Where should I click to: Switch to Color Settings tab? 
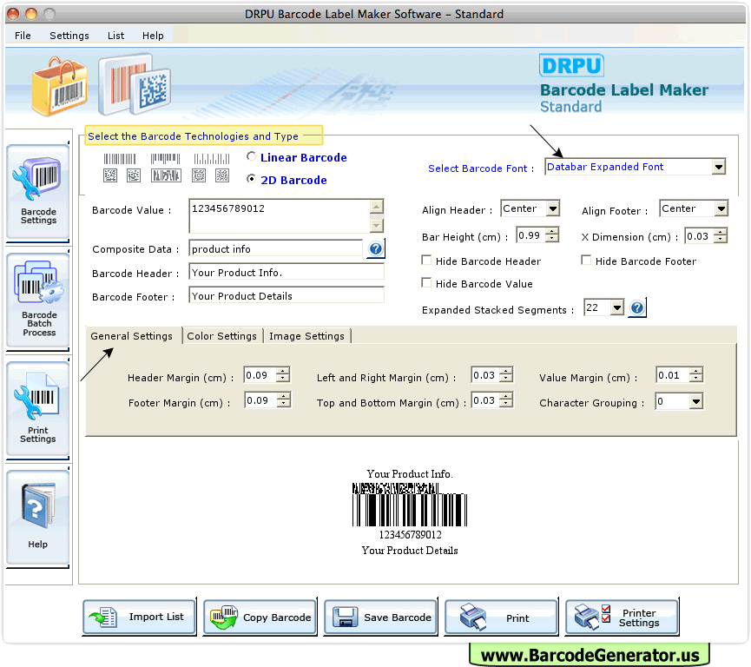coord(221,336)
